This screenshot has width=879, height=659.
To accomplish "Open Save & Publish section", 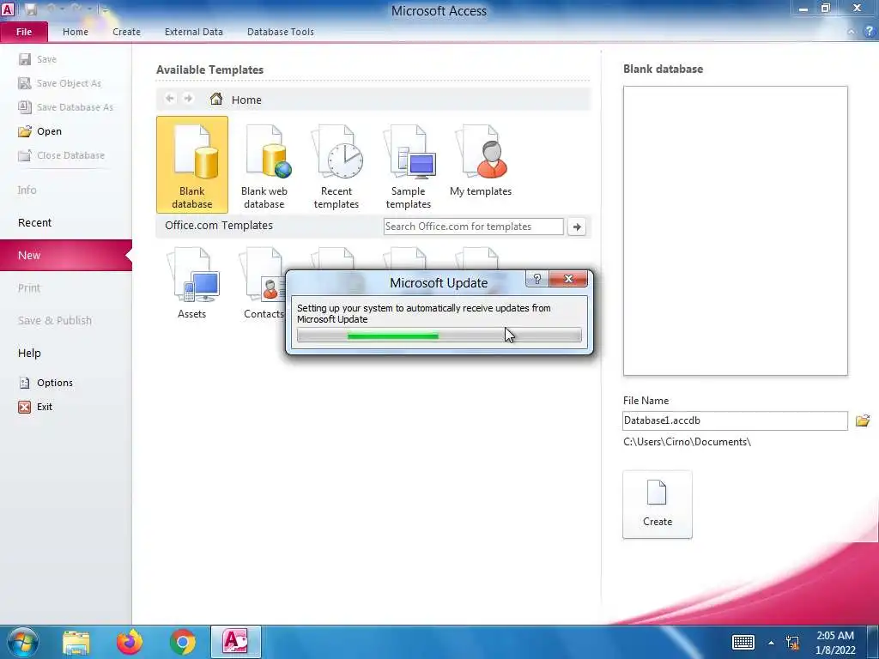I will [54, 321].
